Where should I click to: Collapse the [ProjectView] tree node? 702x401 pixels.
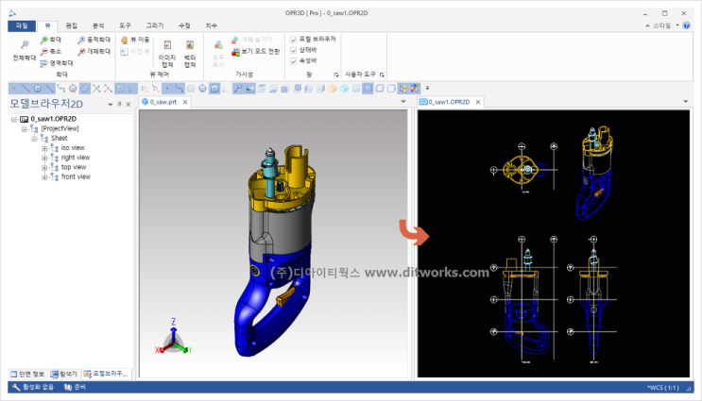[25, 128]
